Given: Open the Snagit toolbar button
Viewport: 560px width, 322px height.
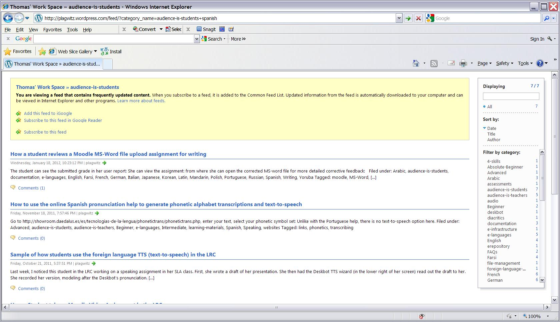Looking at the screenshot, I should (206, 29).
